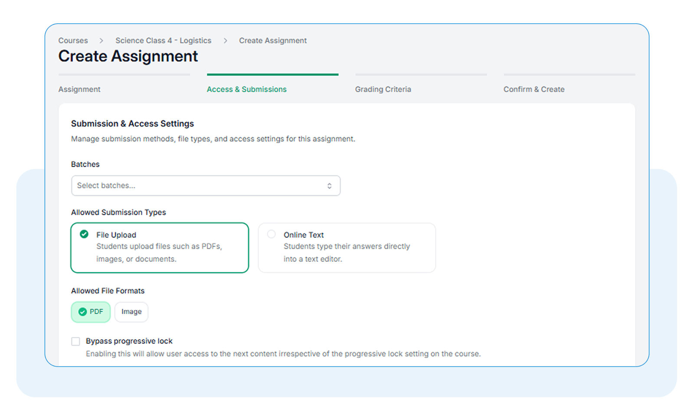This screenshot has width=694, height=415.
Task: Click the chevron separator after Courses breadcrumb
Action: [101, 40]
